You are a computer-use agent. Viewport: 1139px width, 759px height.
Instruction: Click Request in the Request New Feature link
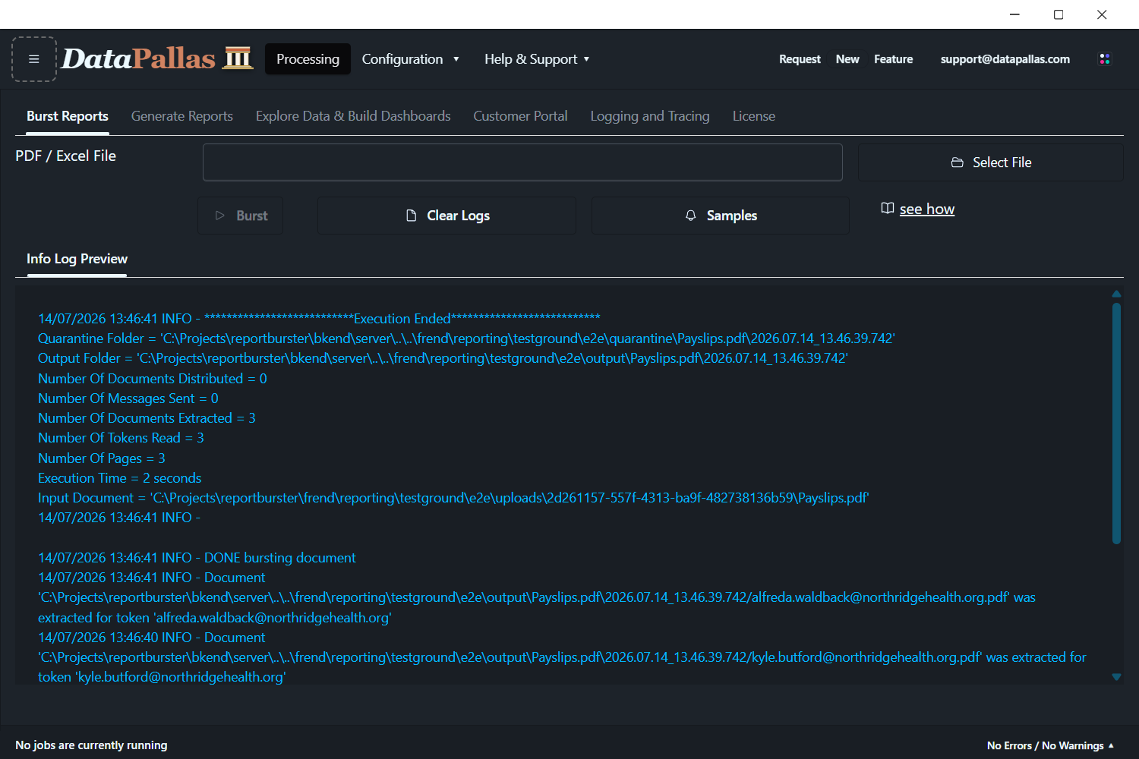[x=800, y=59]
